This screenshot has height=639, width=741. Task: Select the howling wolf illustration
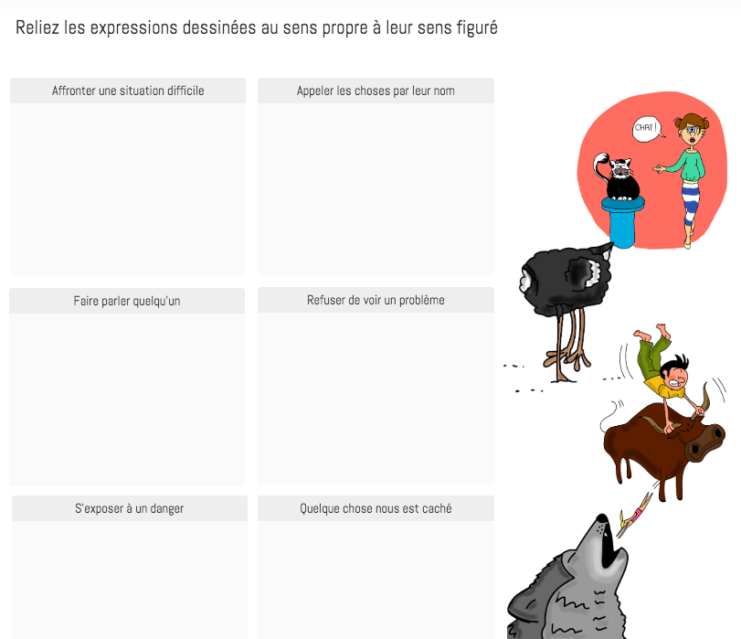tap(568, 576)
